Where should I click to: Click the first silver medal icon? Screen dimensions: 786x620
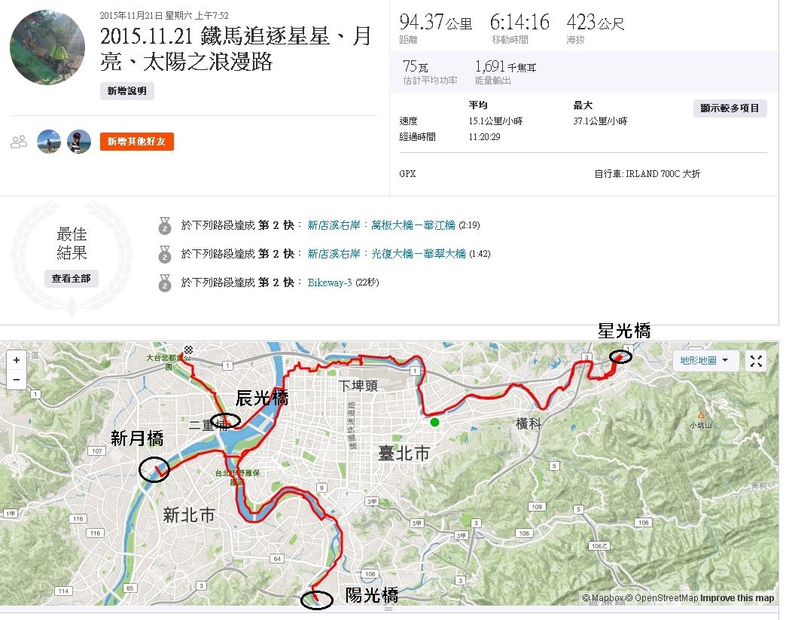[164, 226]
